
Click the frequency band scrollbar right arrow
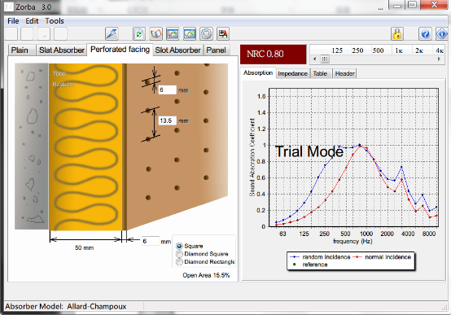tap(439, 59)
